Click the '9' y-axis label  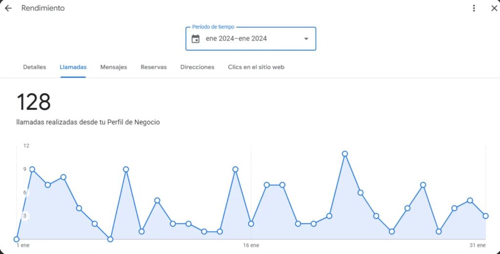24,169
